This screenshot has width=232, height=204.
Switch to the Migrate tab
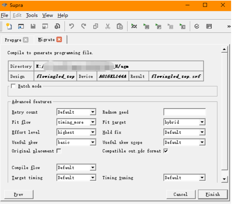pyautogui.click(x=46, y=39)
